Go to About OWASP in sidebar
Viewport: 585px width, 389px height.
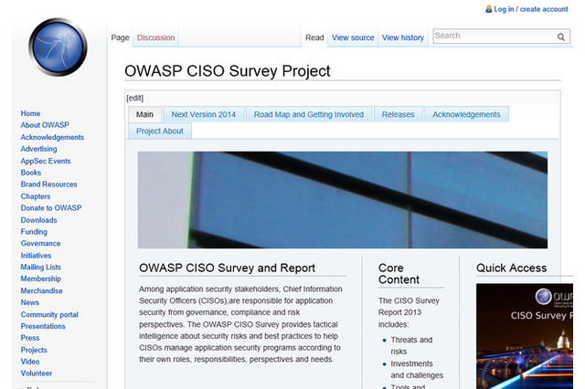pos(45,125)
